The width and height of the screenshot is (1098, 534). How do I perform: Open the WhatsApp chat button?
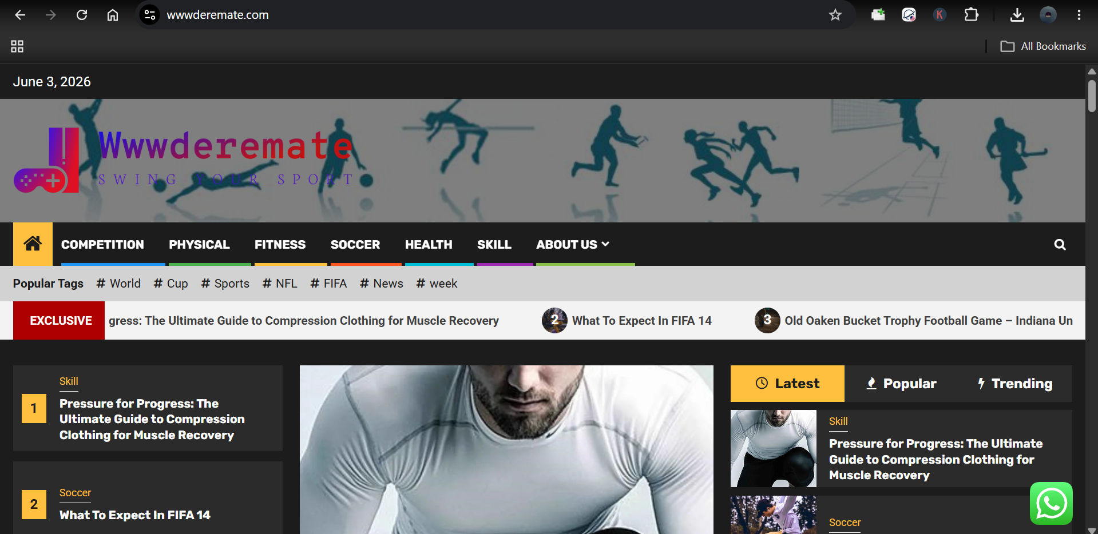pos(1051,504)
